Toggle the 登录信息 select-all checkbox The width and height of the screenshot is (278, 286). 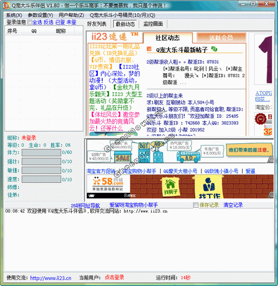[29, 22]
